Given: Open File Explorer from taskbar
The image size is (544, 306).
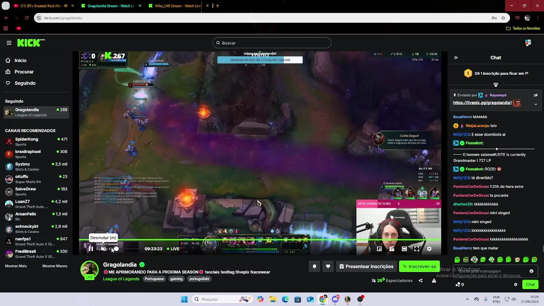Looking at the screenshot, I should (272, 299).
